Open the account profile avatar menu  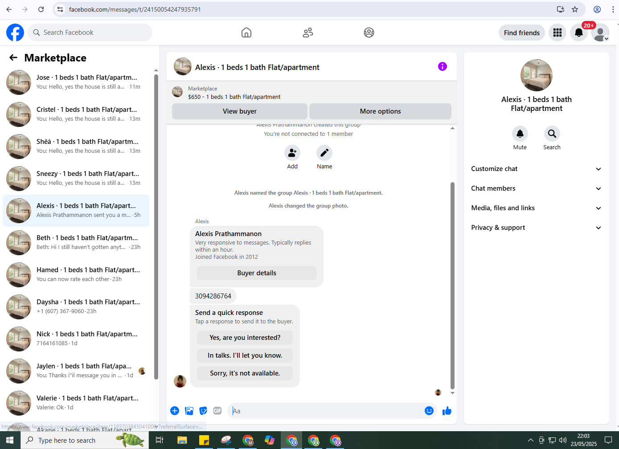point(600,33)
